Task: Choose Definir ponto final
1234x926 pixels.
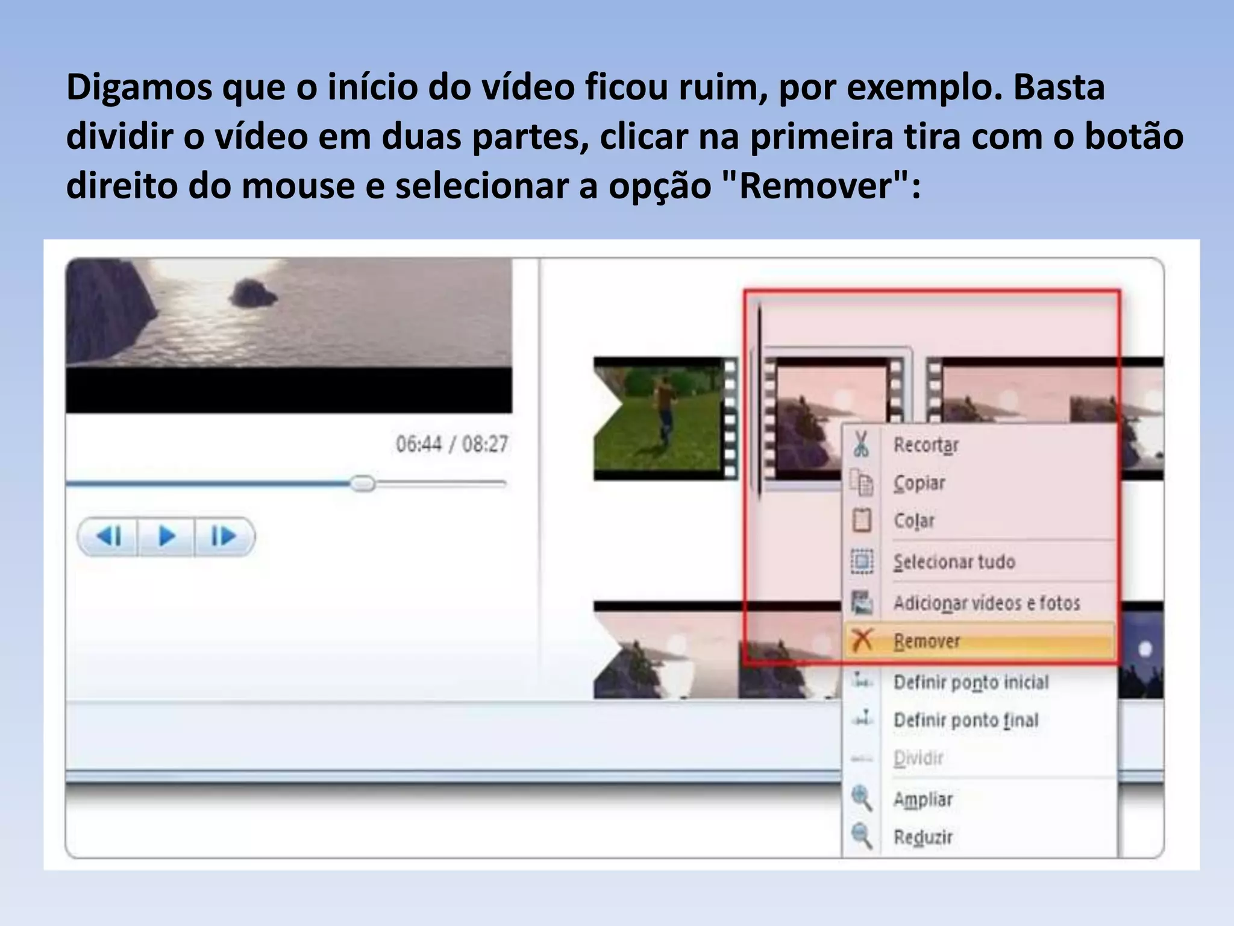Action: point(980,719)
